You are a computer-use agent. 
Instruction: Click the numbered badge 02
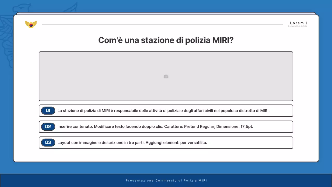click(48, 126)
